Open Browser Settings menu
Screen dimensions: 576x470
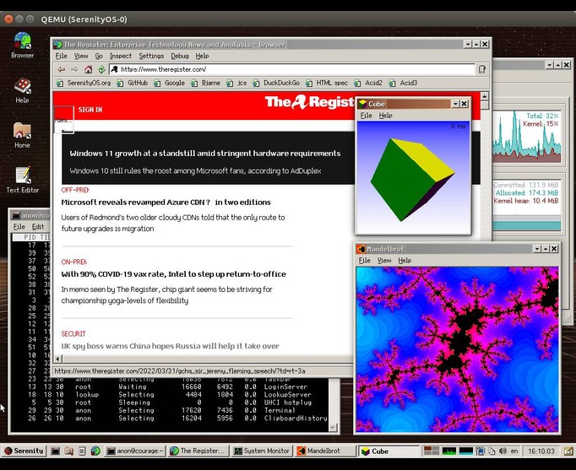(x=151, y=57)
